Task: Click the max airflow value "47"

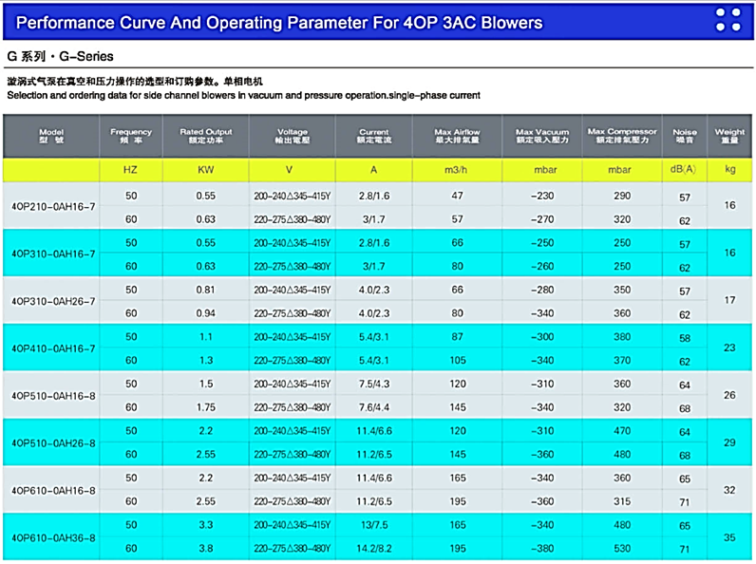Action: pos(457,196)
